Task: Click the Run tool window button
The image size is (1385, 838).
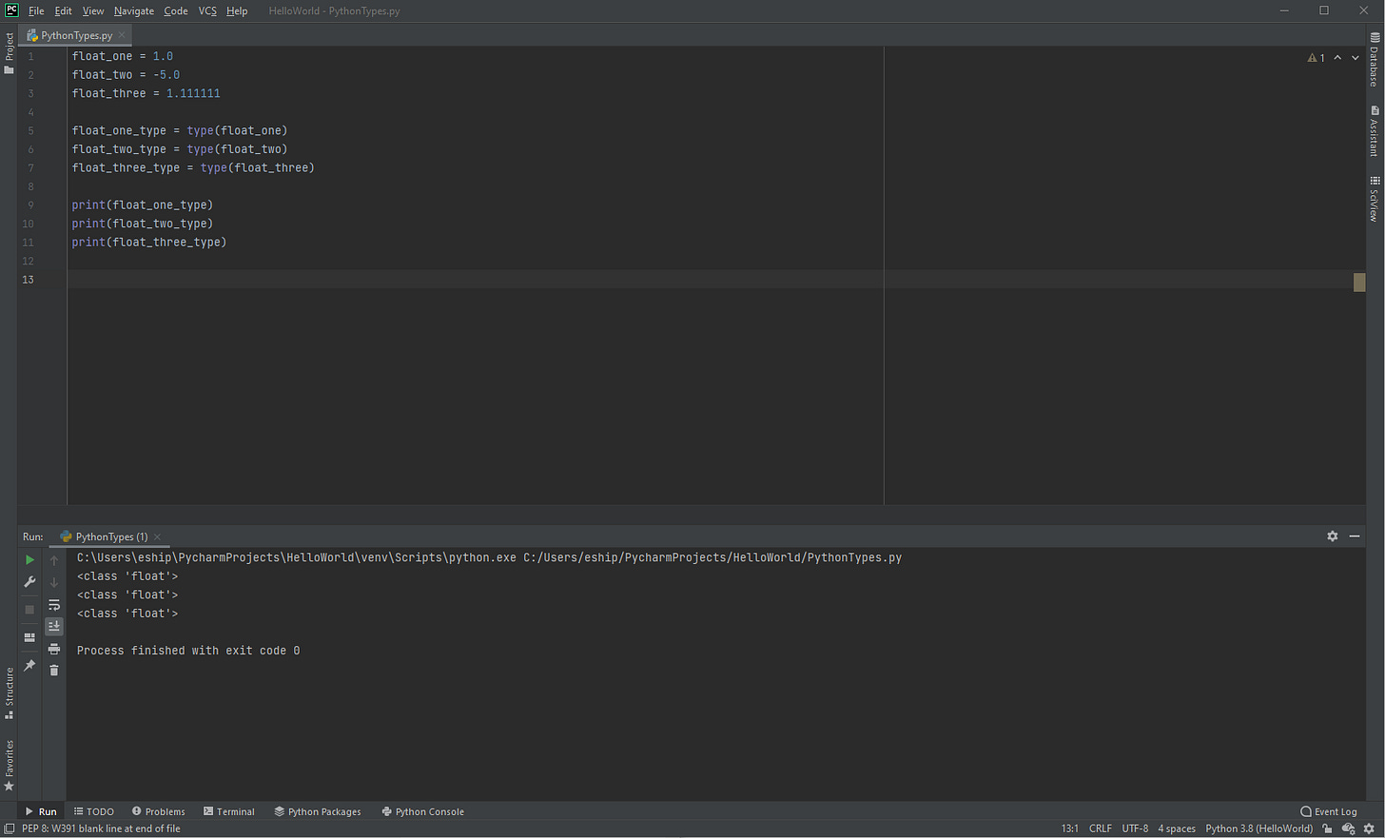Action: pos(41,811)
